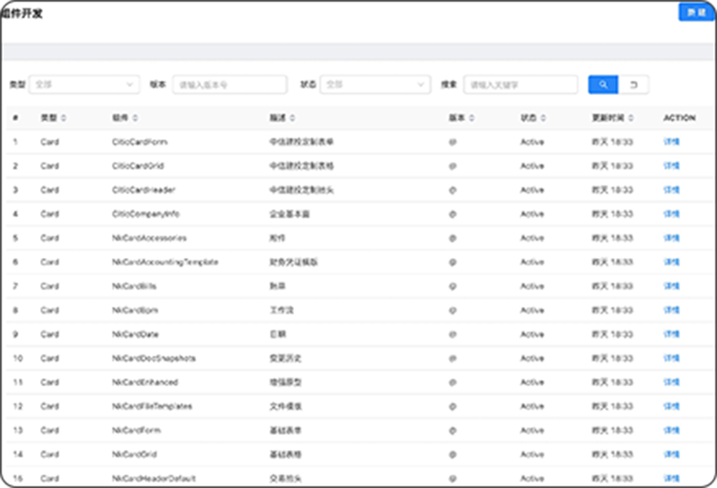The image size is (717, 488).
Task: Open the 类型 filter dropdown
Action: (x=84, y=85)
